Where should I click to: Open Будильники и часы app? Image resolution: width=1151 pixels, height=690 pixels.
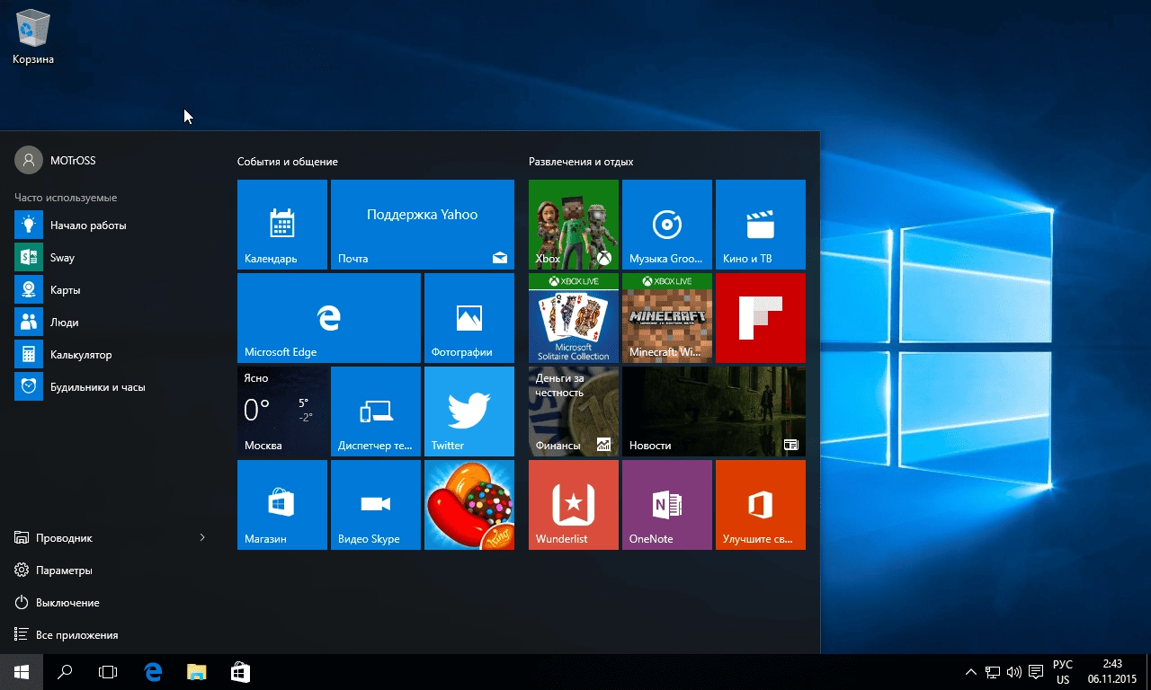point(112,387)
